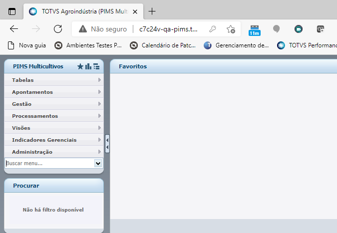Open the bar chart icon in PIMS Multicultivos header
Screen dimensions: 337x233
click(x=88, y=66)
